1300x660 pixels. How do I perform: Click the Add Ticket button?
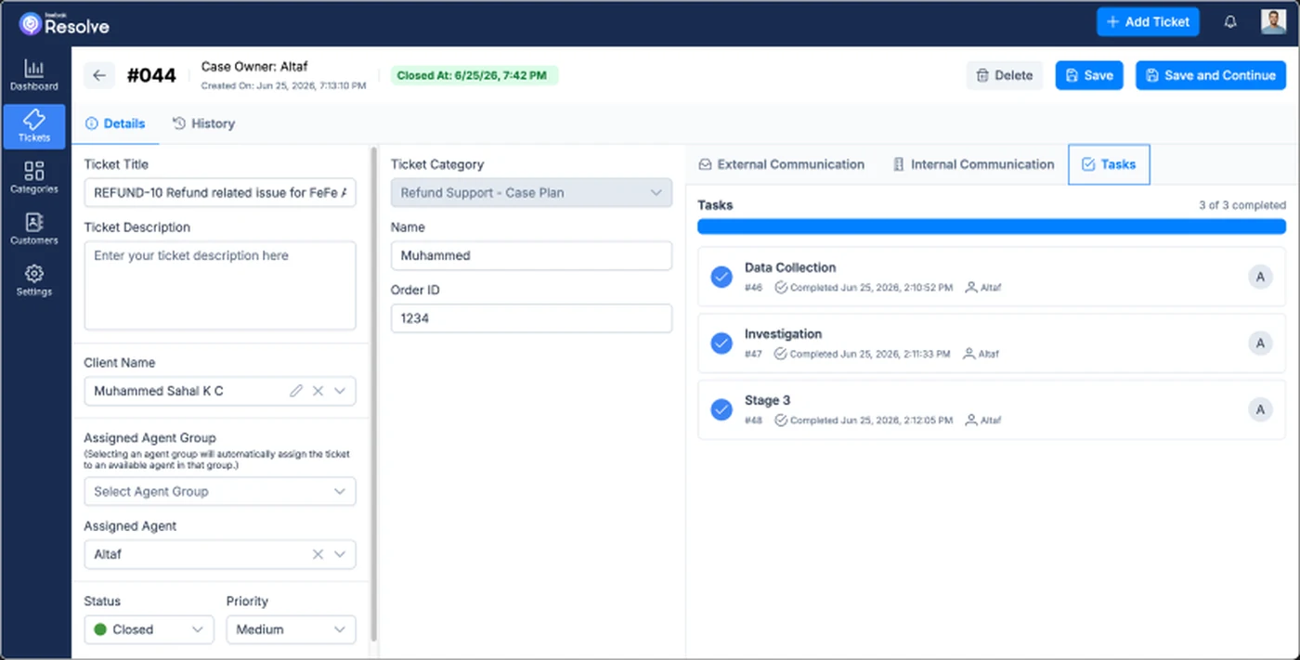click(x=1148, y=22)
